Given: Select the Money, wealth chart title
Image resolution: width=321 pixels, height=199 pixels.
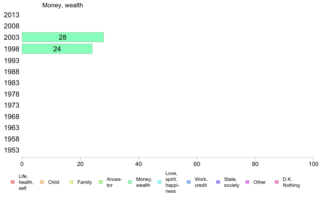Looking at the screenshot, I should 63,5.
